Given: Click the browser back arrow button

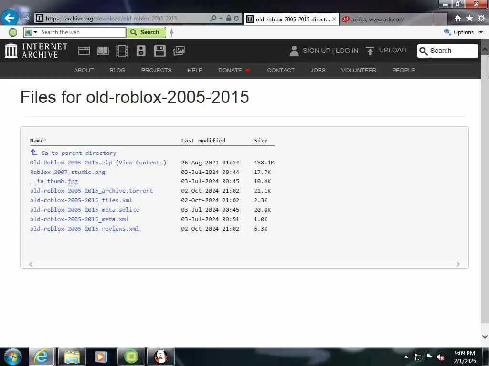Looking at the screenshot, I should click(x=10, y=18).
